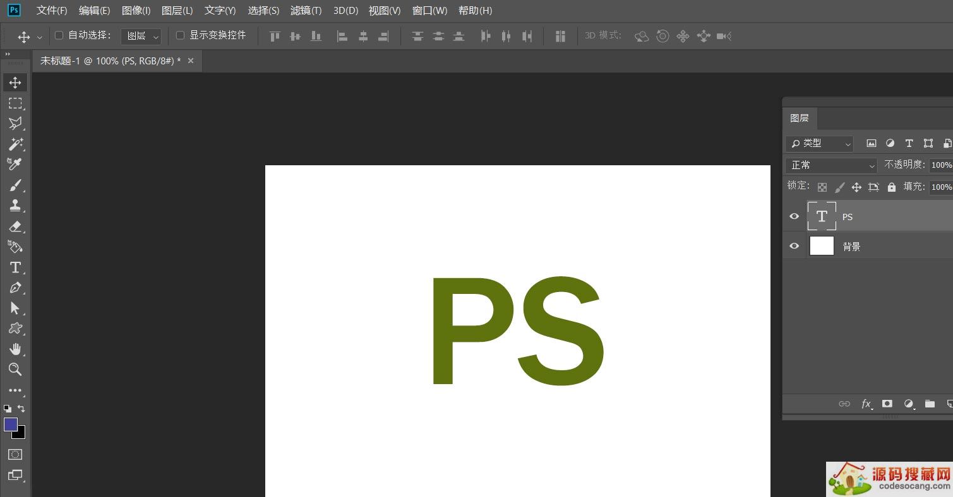Add a layer style with fx button
Screen dimensions: 953x497
866,404
